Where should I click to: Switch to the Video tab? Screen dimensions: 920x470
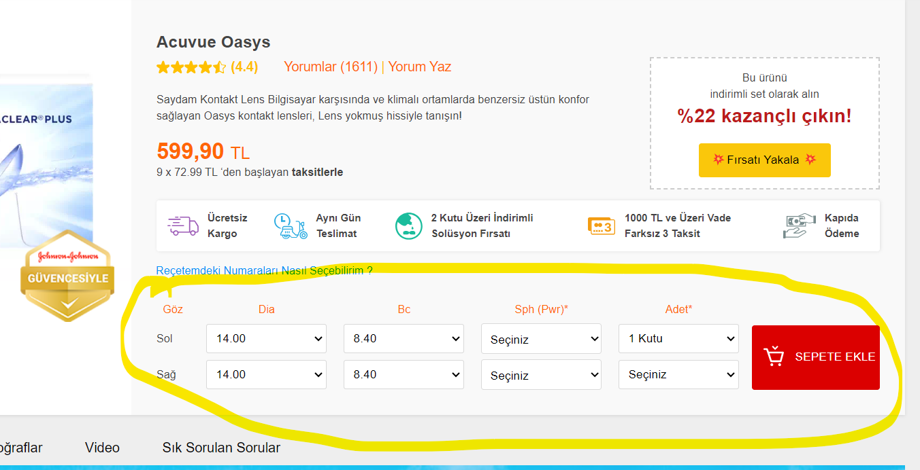102,448
